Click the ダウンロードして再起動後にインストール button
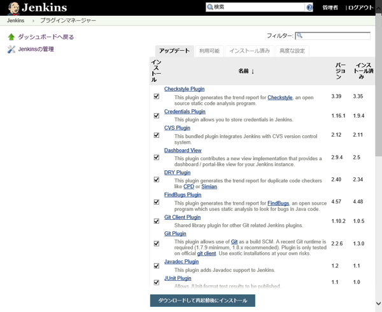 [202, 301]
